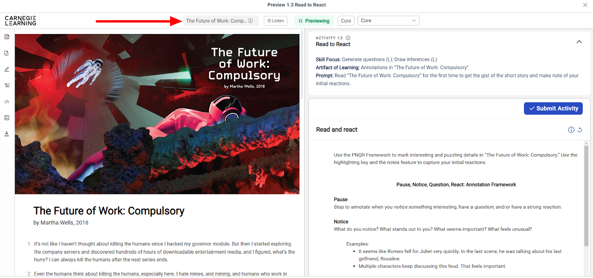
Task: Click the story cover image
Action: click(157, 114)
